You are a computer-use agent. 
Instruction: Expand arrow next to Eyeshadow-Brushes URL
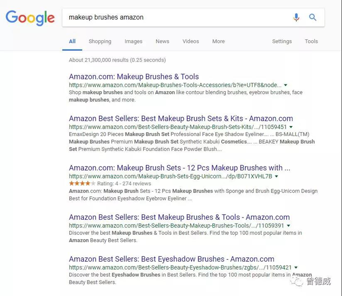(296, 267)
